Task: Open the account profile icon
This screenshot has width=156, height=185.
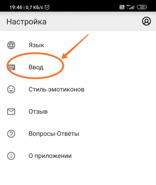Action: click(x=146, y=21)
